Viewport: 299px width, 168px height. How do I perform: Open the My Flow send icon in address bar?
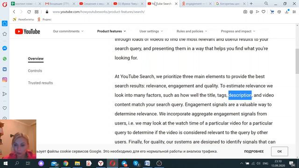(x=257, y=12)
